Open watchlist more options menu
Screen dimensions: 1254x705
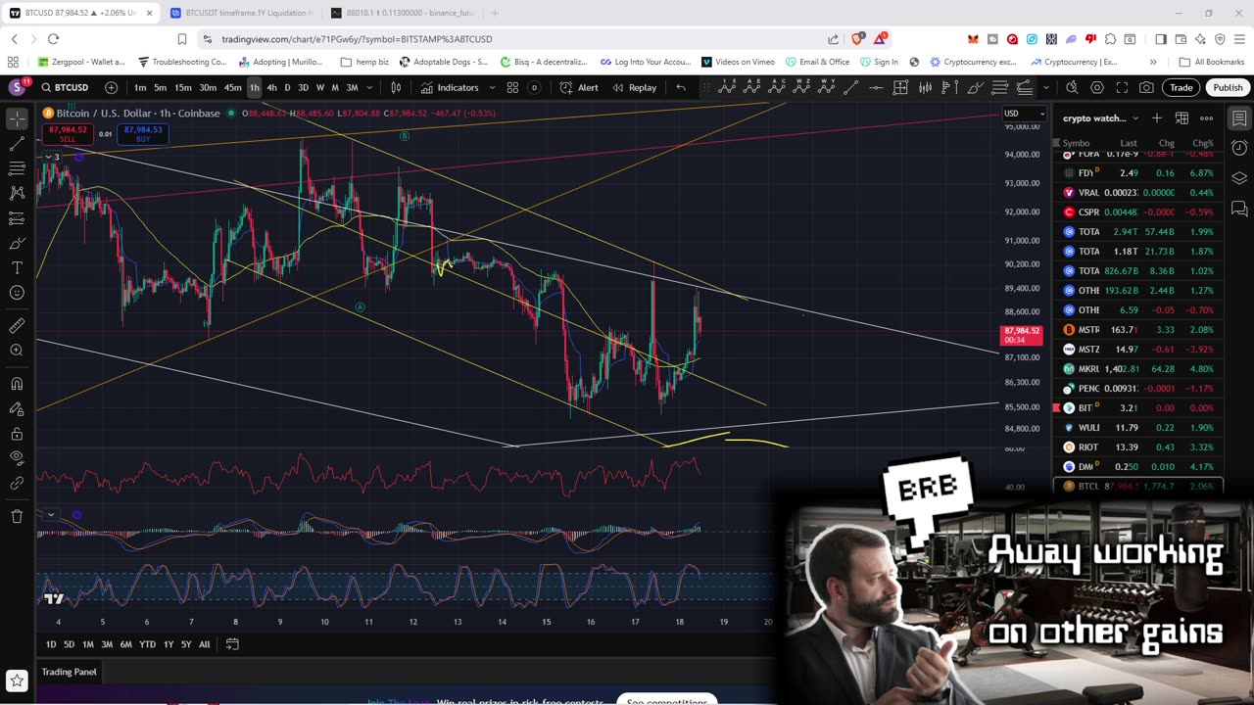point(1207,118)
